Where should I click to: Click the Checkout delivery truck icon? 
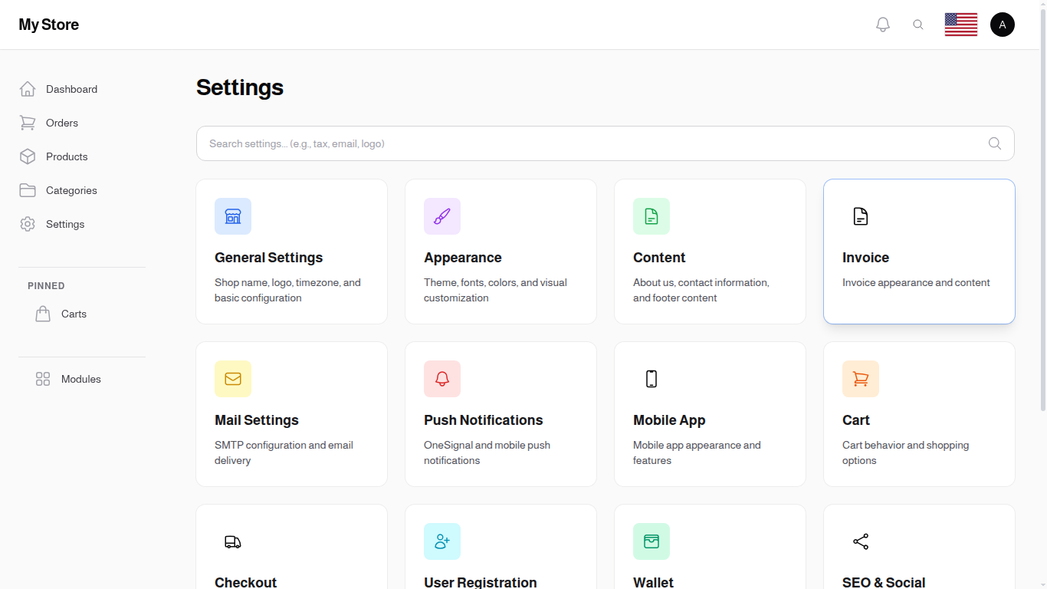(x=233, y=541)
